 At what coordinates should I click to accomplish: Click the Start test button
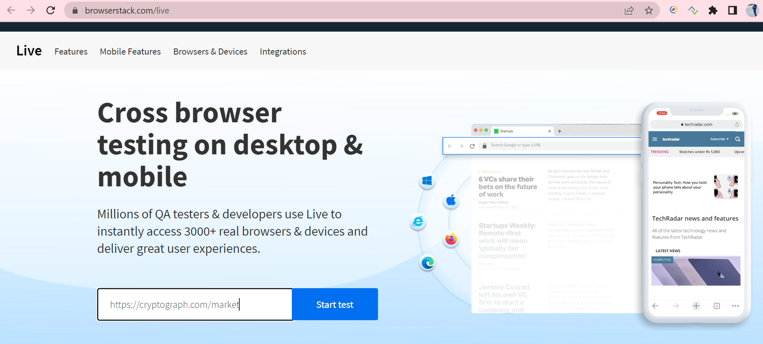coord(335,304)
